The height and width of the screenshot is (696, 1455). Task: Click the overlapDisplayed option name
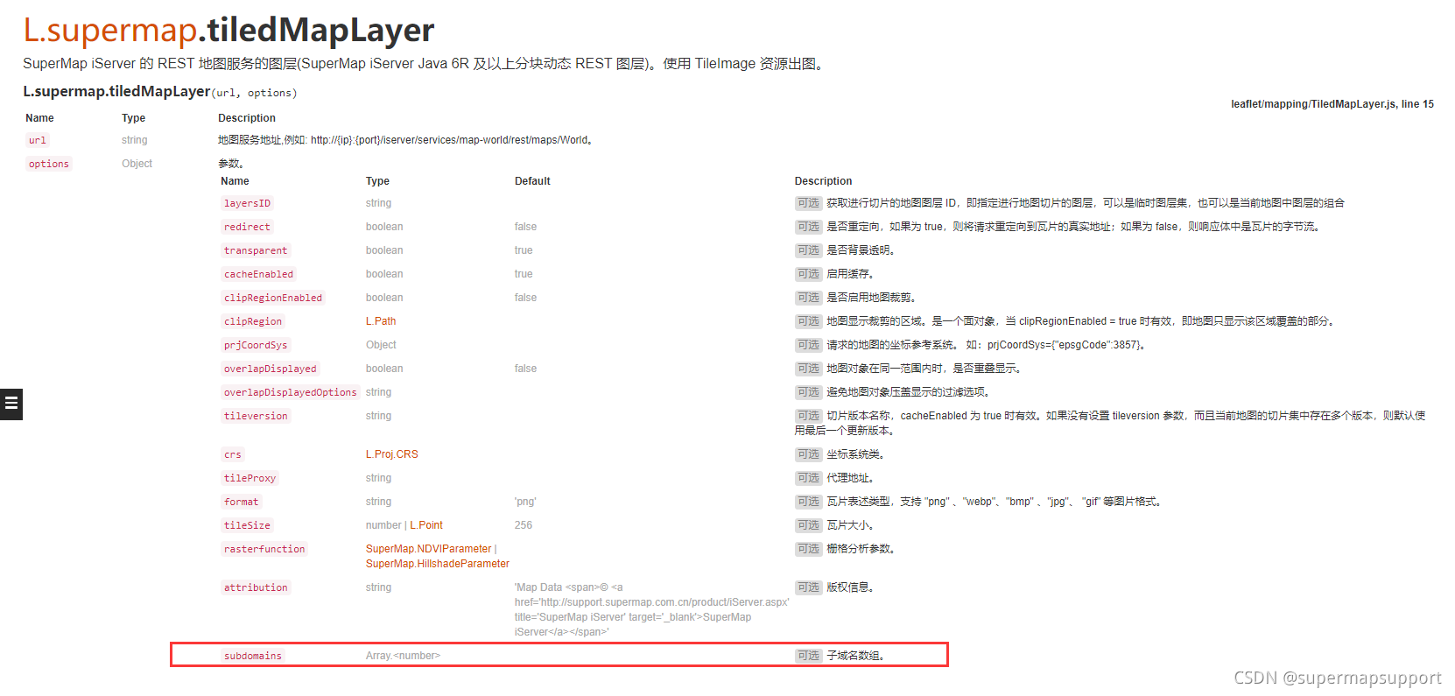click(271, 369)
